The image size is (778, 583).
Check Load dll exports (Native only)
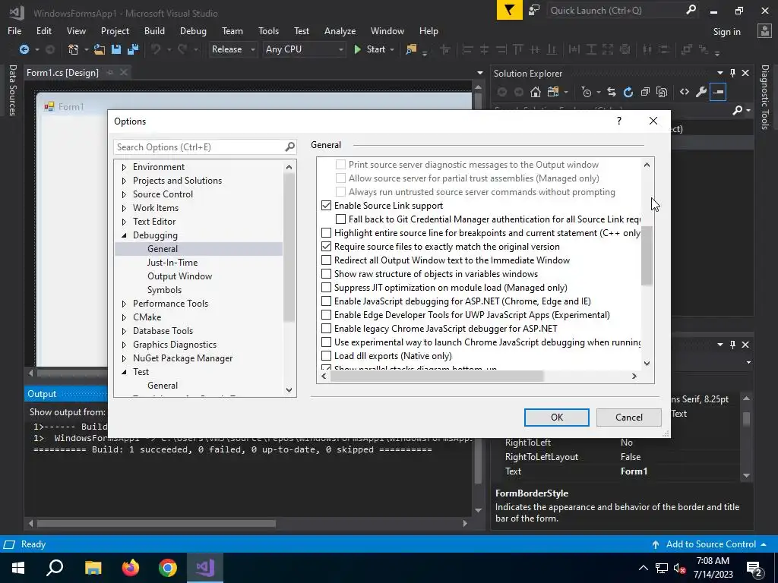click(326, 355)
